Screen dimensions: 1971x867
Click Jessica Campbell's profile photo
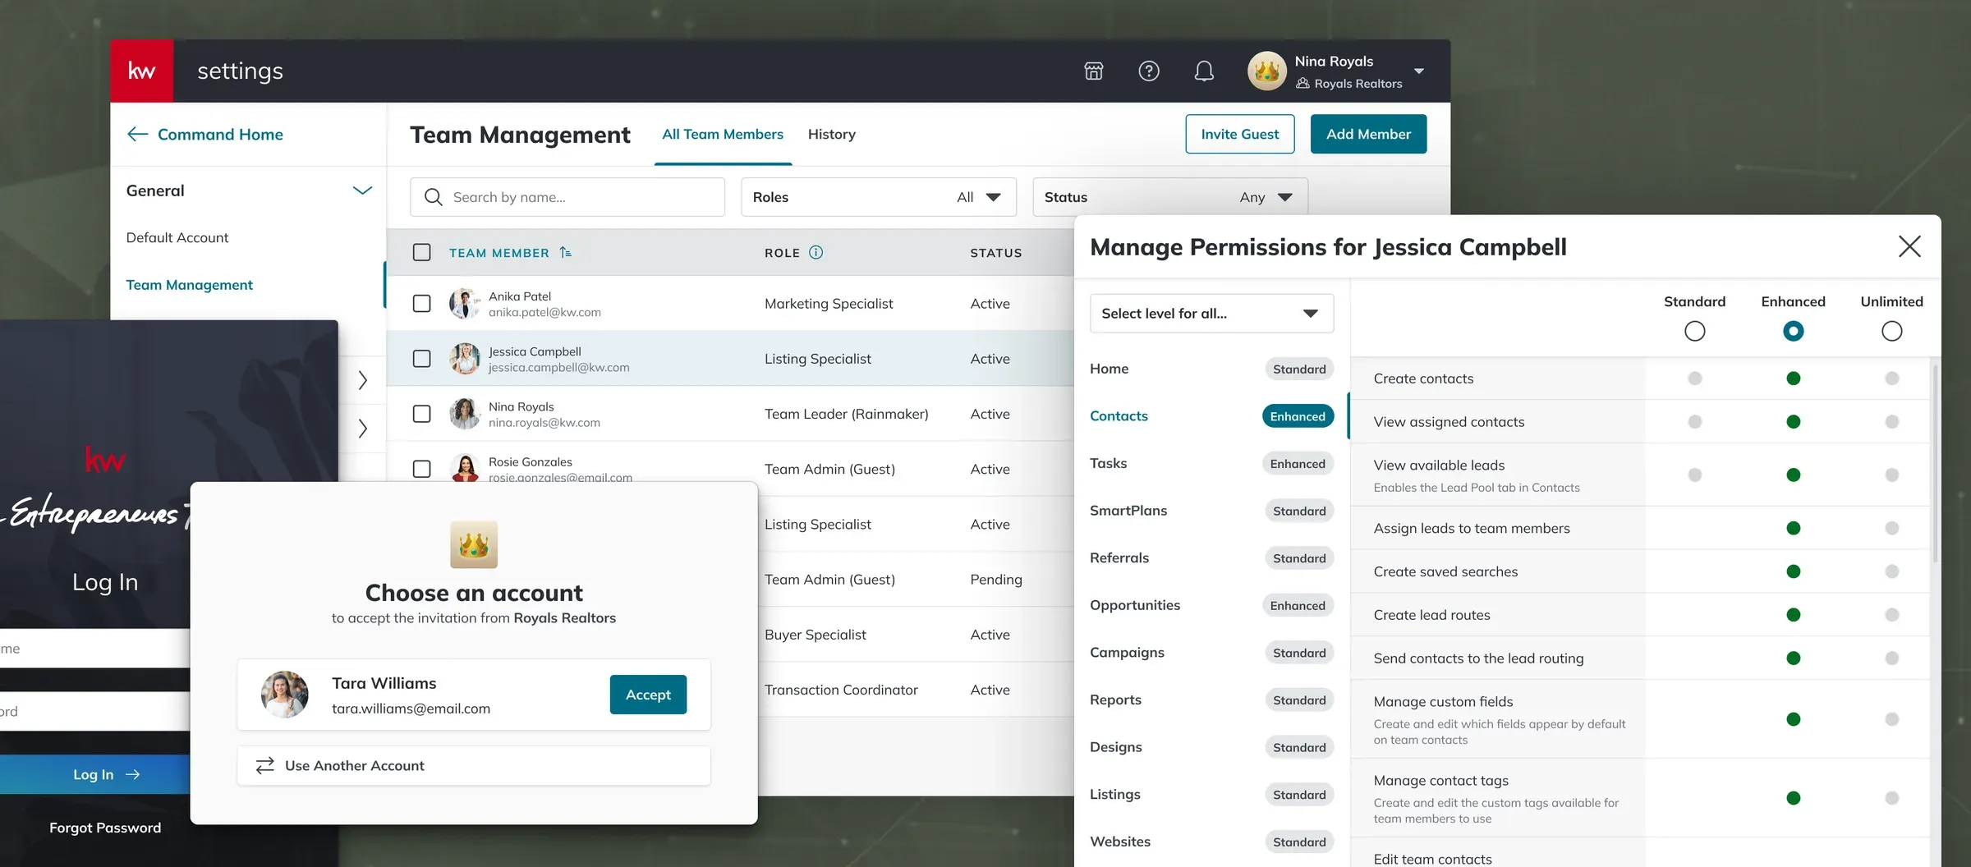tap(465, 359)
